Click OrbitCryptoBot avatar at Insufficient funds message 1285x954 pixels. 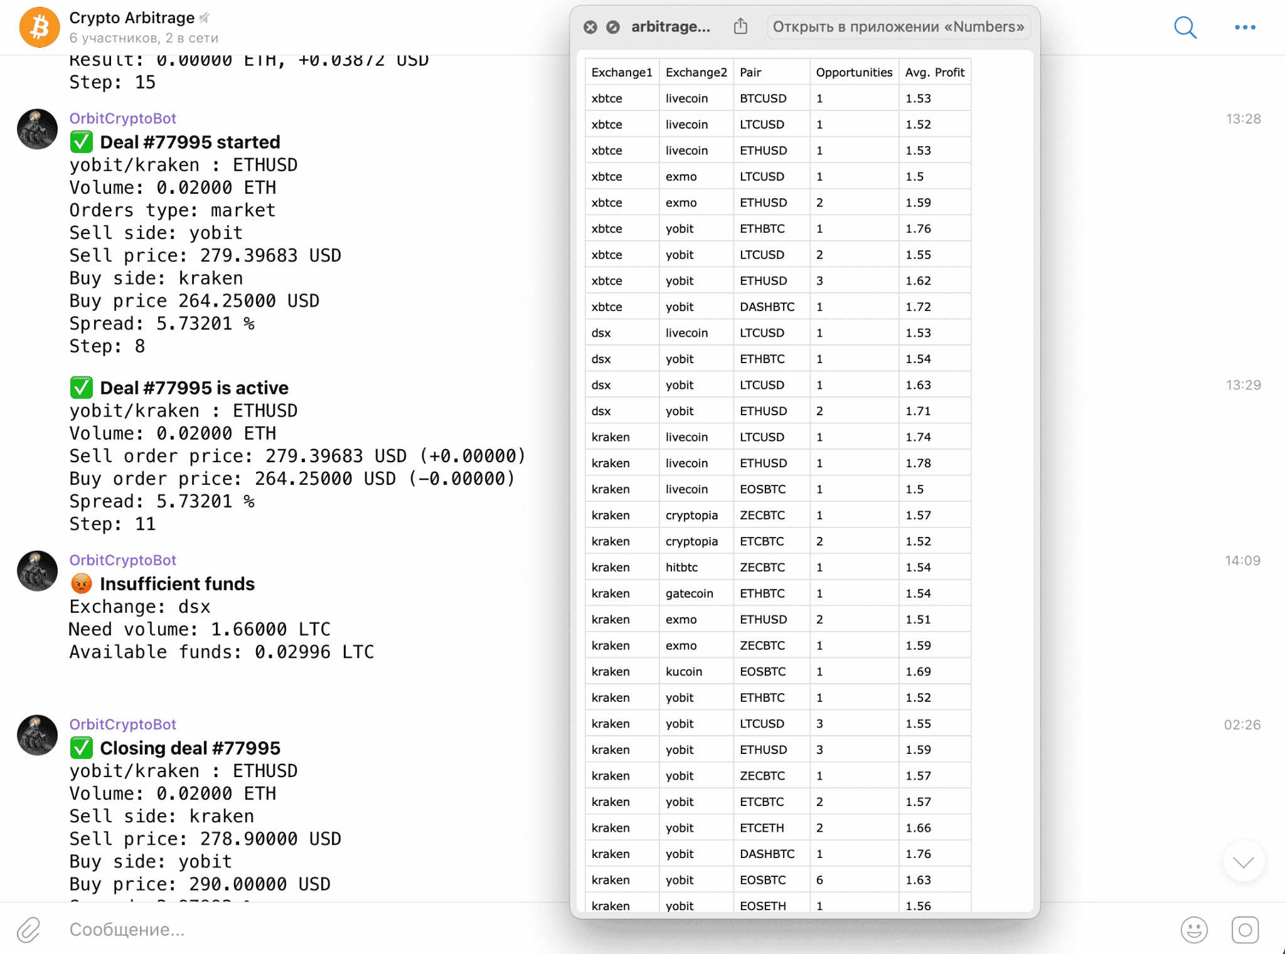click(38, 571)
